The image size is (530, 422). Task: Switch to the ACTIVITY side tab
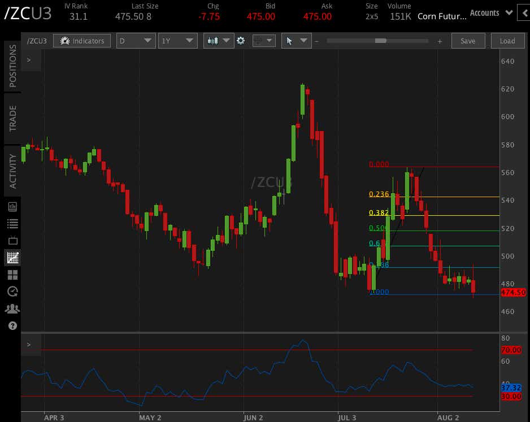point(12,171)
